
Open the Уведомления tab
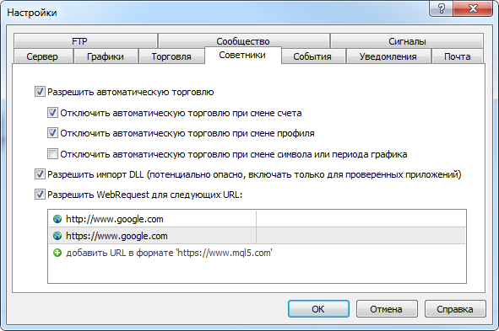click(x=388, y=56)
